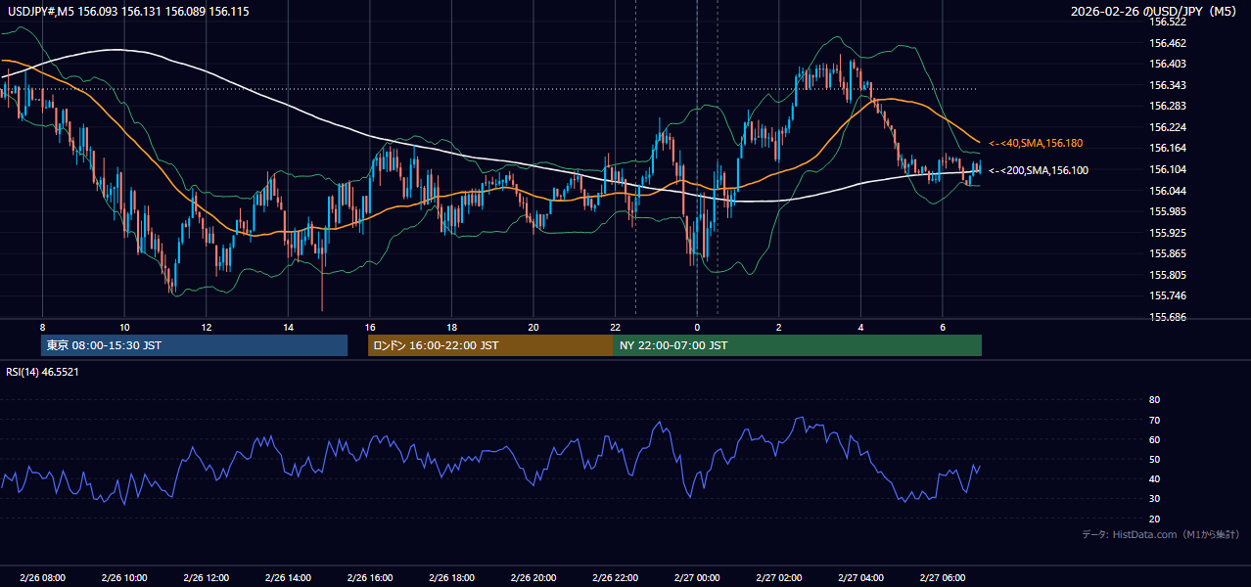Select the NY 22:00-07:00 JST session bar
This screenshot has height=587, width=1251.
[x=798, y=345]
